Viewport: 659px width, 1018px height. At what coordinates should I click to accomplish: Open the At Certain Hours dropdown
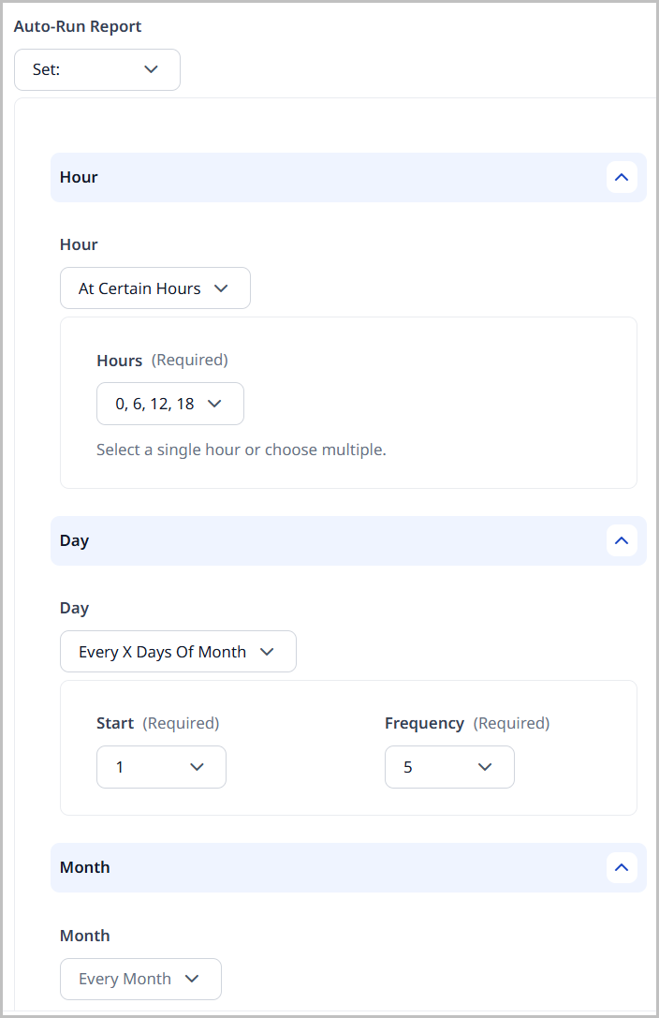click(x=154, y=288)
